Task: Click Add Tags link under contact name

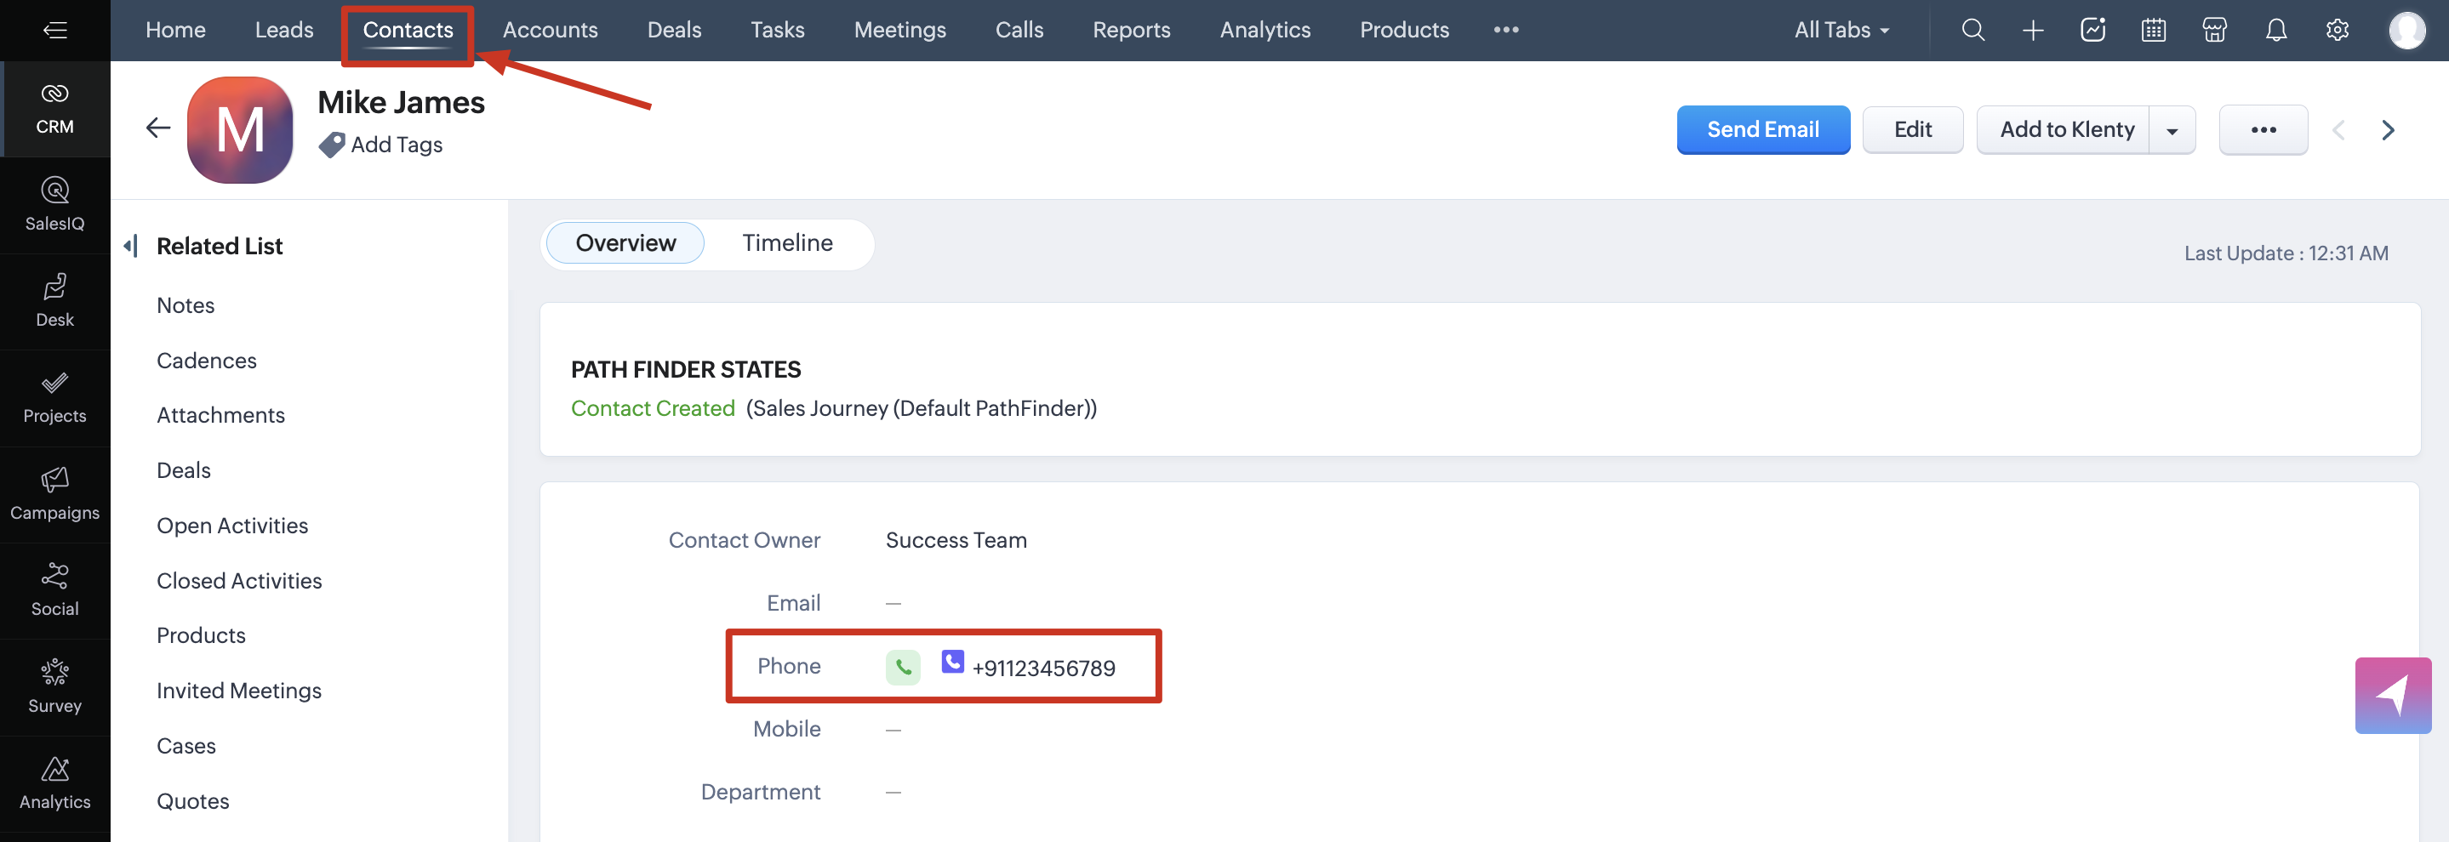Action: (396, 145)
